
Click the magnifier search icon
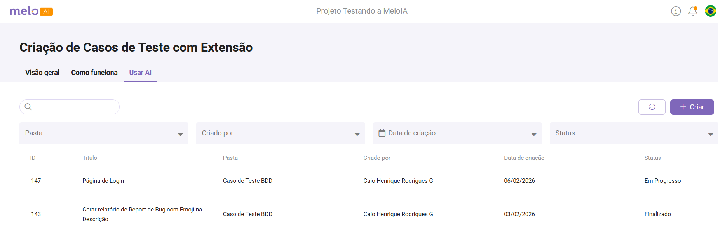[x=28, y=107]
